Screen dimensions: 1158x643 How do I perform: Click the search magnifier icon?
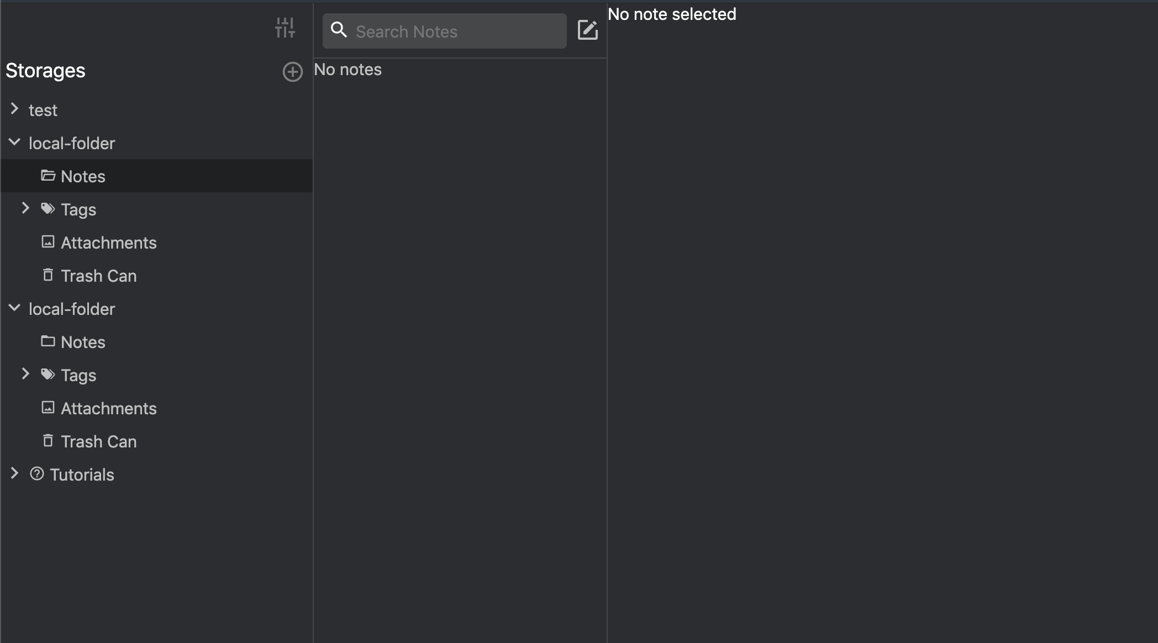click(x=339, y=30)
